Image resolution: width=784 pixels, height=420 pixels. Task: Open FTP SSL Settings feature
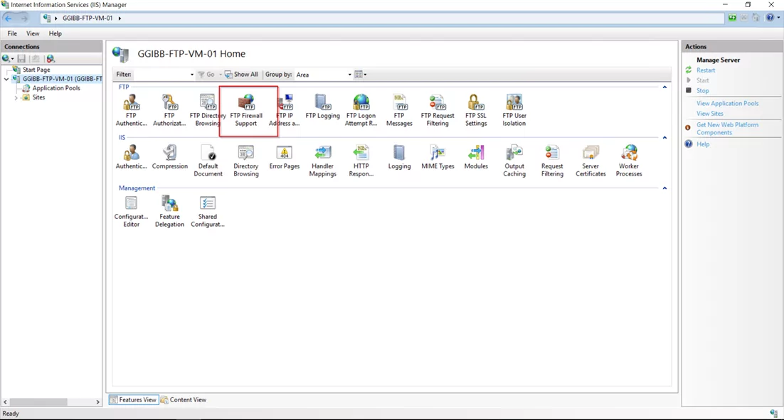476,110
